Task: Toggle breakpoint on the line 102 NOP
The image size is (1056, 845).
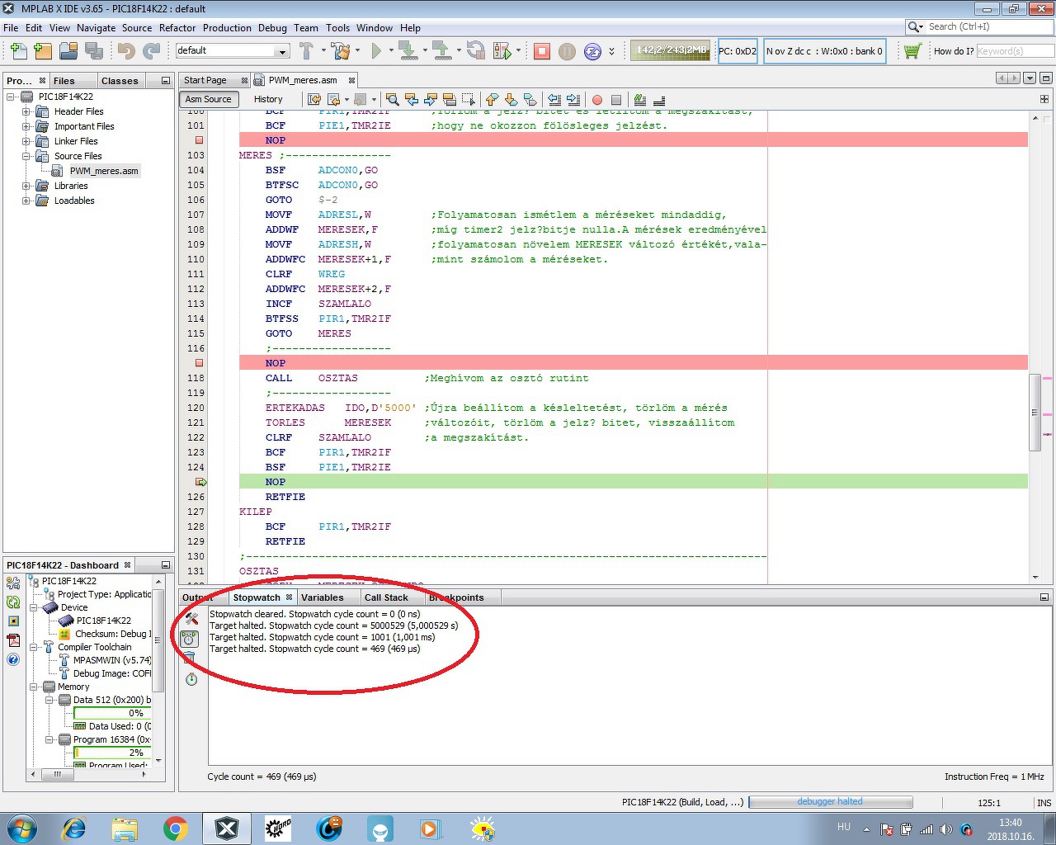Action: click(x=199, y=140)
